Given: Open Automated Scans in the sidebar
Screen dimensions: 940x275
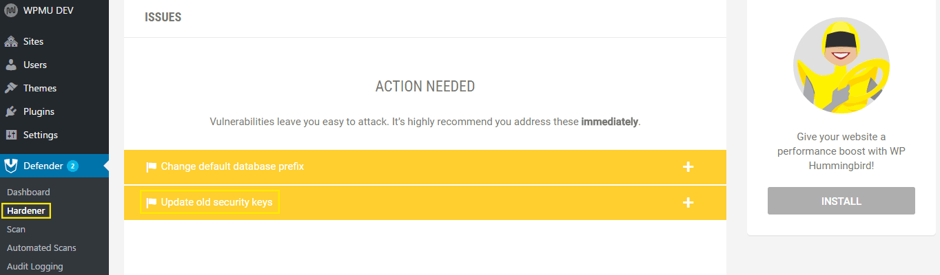Looking at the screenshot, I should [41, 248].
